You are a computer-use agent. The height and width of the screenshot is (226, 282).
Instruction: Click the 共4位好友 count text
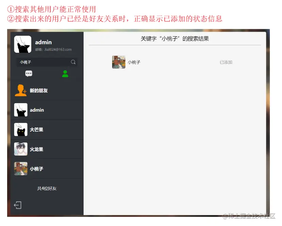tap(47, 188)
